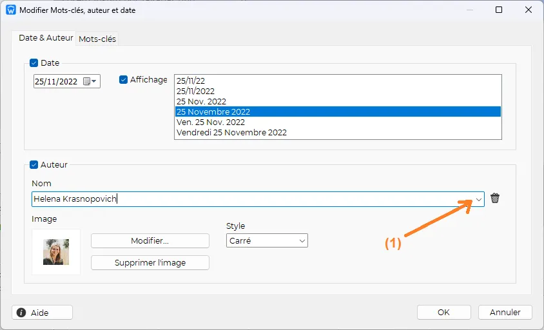This screenshot has height=330, width=544.
Task: Click the app logo in title bar
Action: coord(11,10)
